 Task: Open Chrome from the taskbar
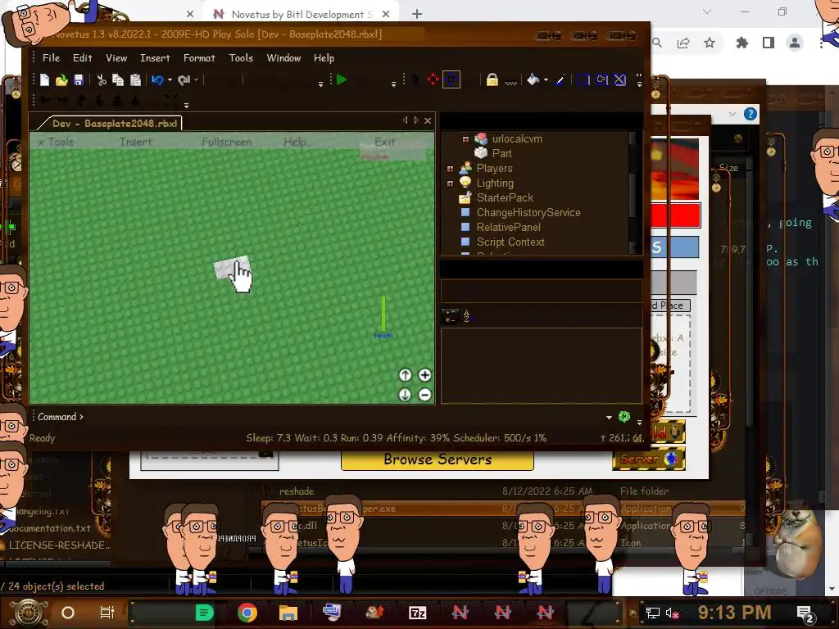(247, 613)
